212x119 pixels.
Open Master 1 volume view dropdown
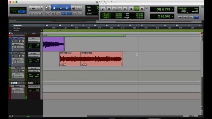point(18,89)
